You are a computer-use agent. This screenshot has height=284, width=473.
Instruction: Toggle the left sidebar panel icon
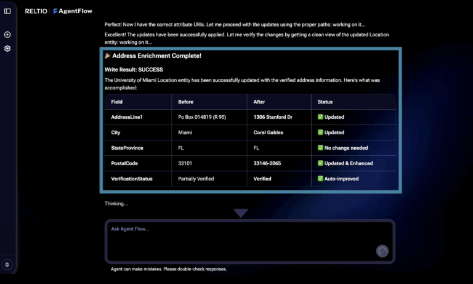pos(7,11)
